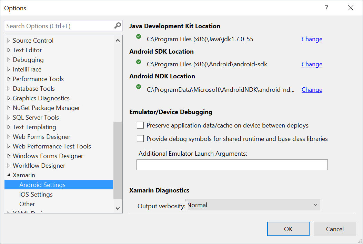The width and height of the screenshot is (363, 244).
Task: Expand the Workflow Designer node
Action: click(9, 166)
